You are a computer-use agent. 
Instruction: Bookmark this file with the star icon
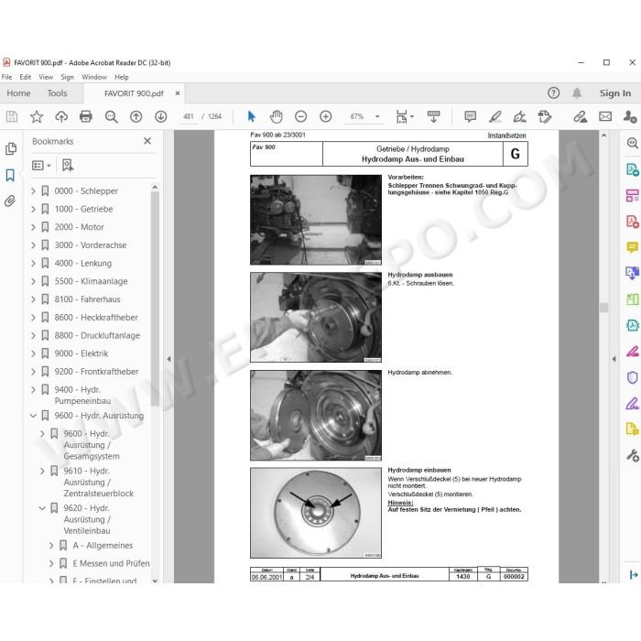click(37, 116)
